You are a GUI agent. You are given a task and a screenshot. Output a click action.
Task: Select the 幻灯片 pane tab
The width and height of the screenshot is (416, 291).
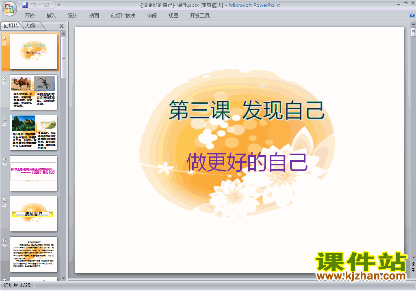click(x=11, y=26)
